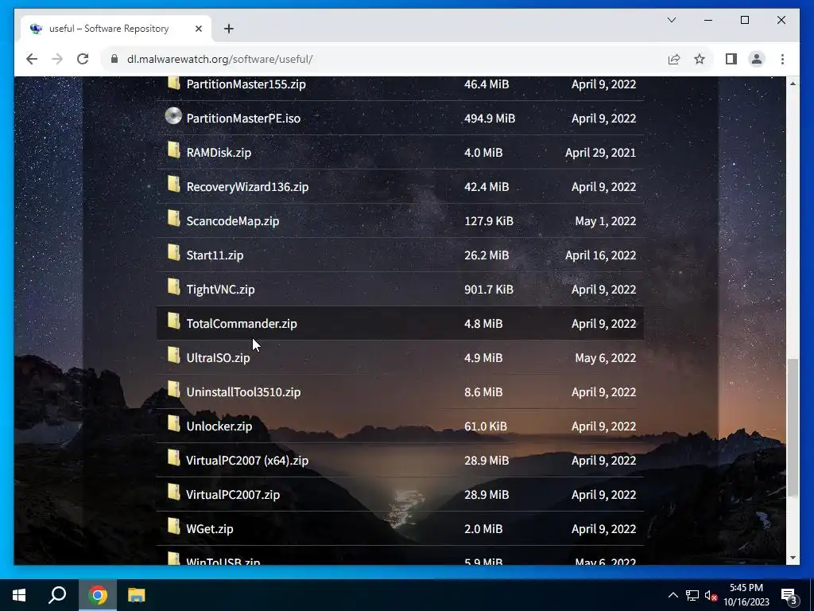Open File Explorer from the taskbar
This screenshot has width=814, height=611.
tap(136, 595)
